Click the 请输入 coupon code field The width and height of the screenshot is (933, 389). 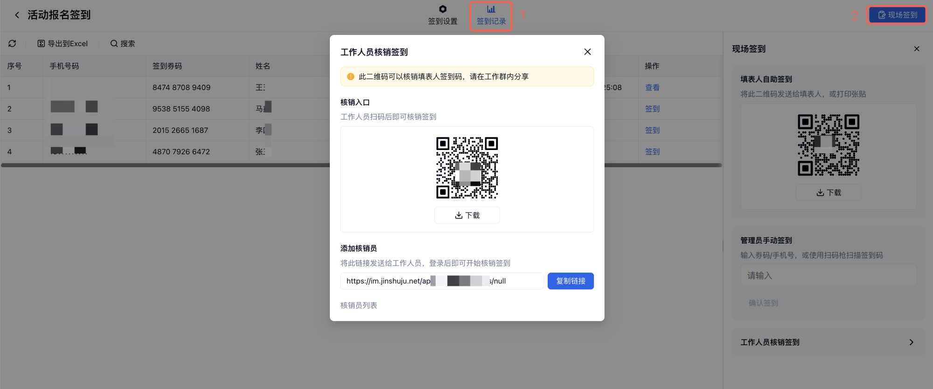tap(829, 275)
